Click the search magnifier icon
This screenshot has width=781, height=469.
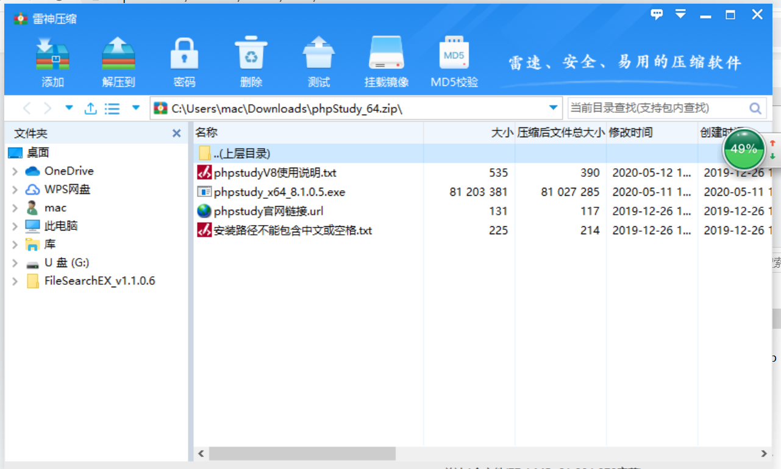[755, 109]
